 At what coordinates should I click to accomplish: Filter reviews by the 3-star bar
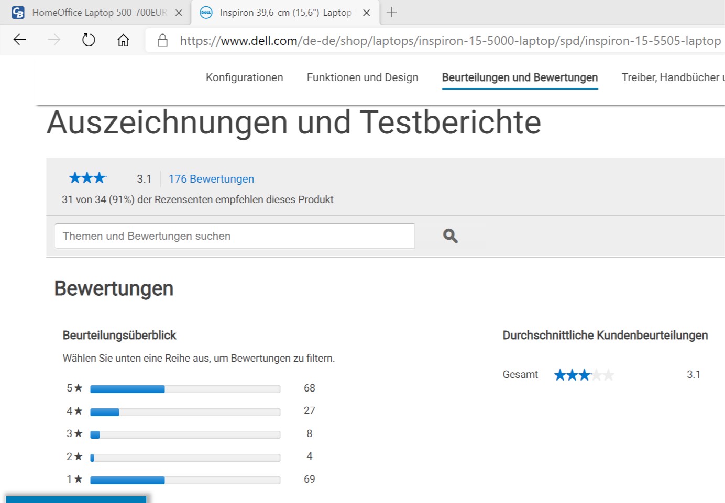point(185,434)
